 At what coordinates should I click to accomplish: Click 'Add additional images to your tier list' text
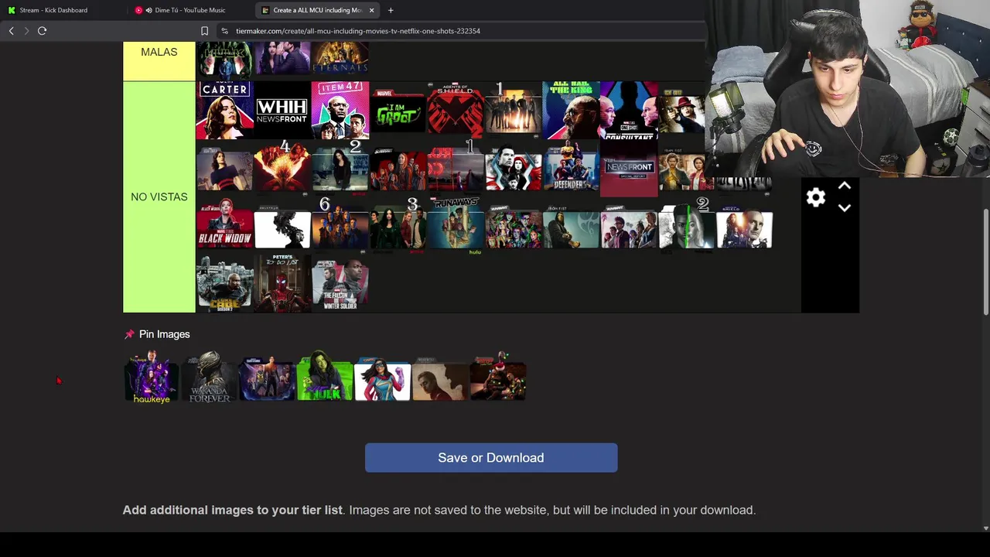pyautogui.click(x=232, y=510)
